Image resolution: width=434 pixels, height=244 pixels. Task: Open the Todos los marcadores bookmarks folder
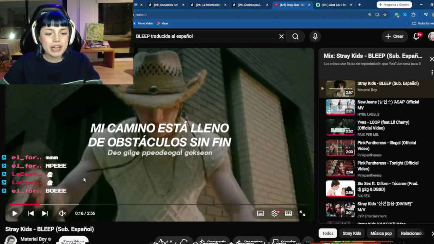pos(423,23)
